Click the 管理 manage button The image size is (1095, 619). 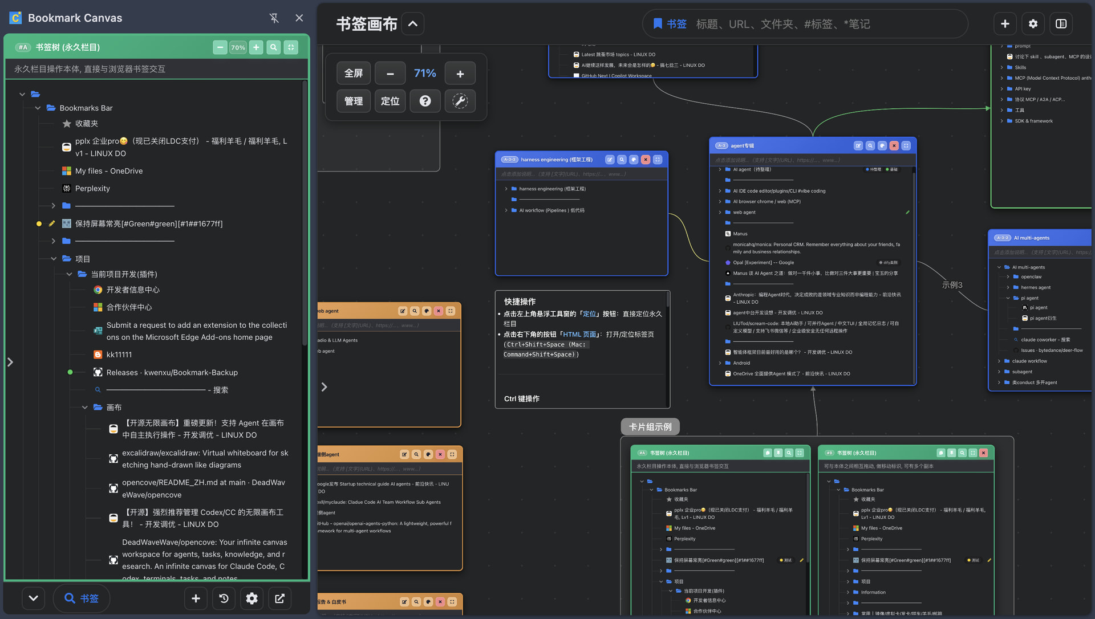click(354, 101)
